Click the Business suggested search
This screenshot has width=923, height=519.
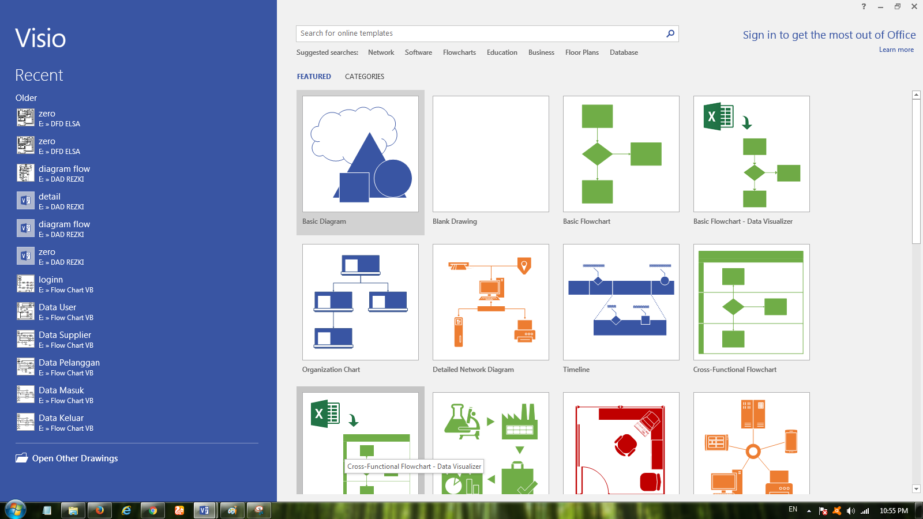pos(541,52)
